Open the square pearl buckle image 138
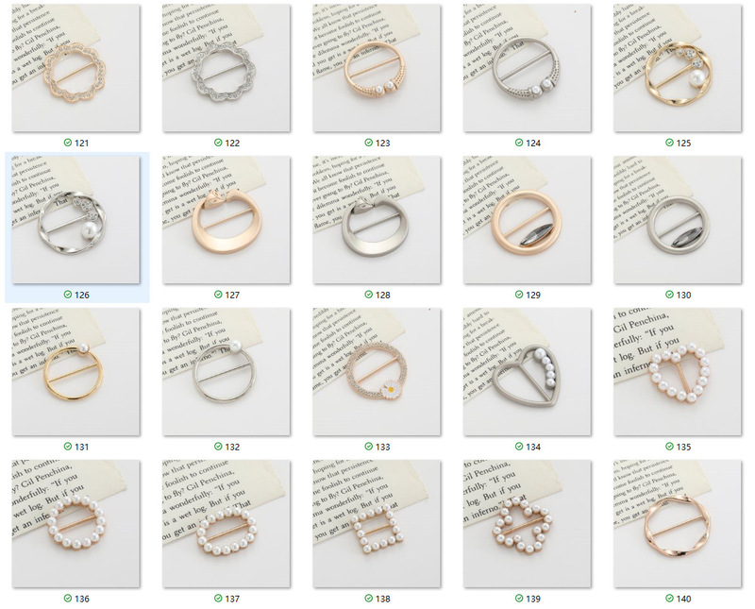 click(x=377, y=524)
